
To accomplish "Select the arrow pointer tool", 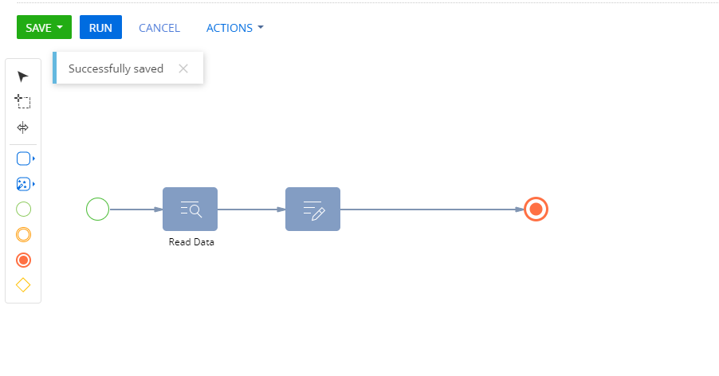I will 22,76.
